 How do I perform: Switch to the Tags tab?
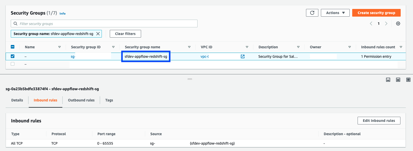coord(109,100)
